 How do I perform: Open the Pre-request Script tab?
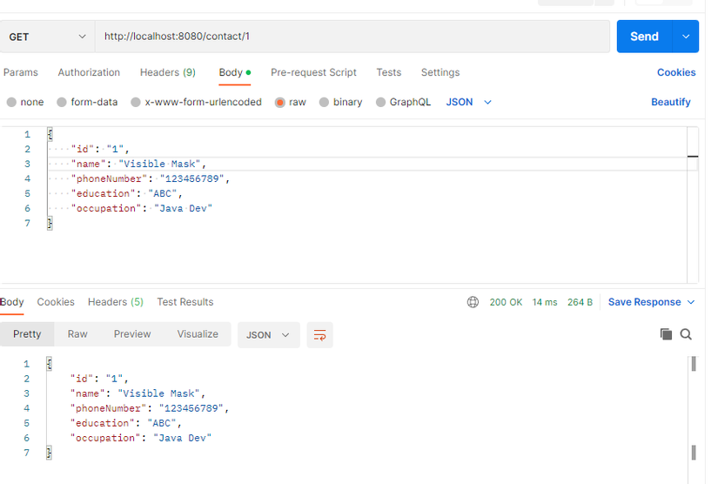click(x=313, y=72)
